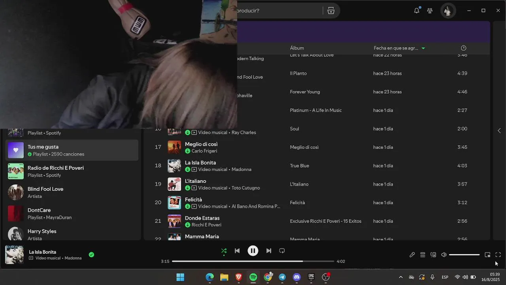Open La Isla Bonita title in player bar
Image resolution: width=506 pixels, height=285 pixels.
(x=42, y=252)
